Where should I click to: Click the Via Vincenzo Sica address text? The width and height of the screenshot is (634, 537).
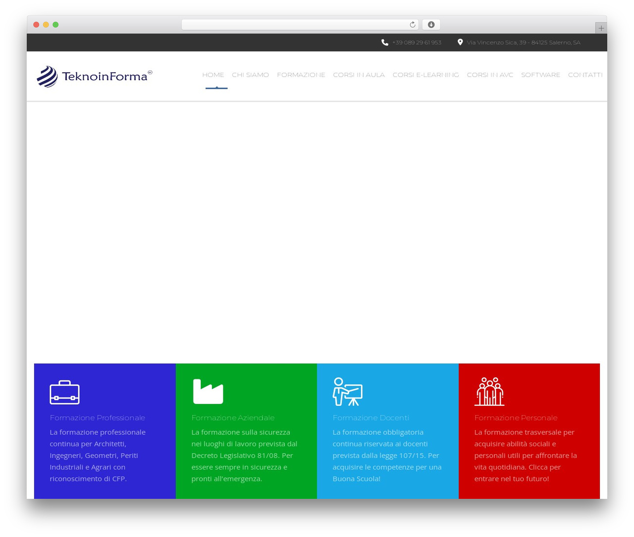524,43
